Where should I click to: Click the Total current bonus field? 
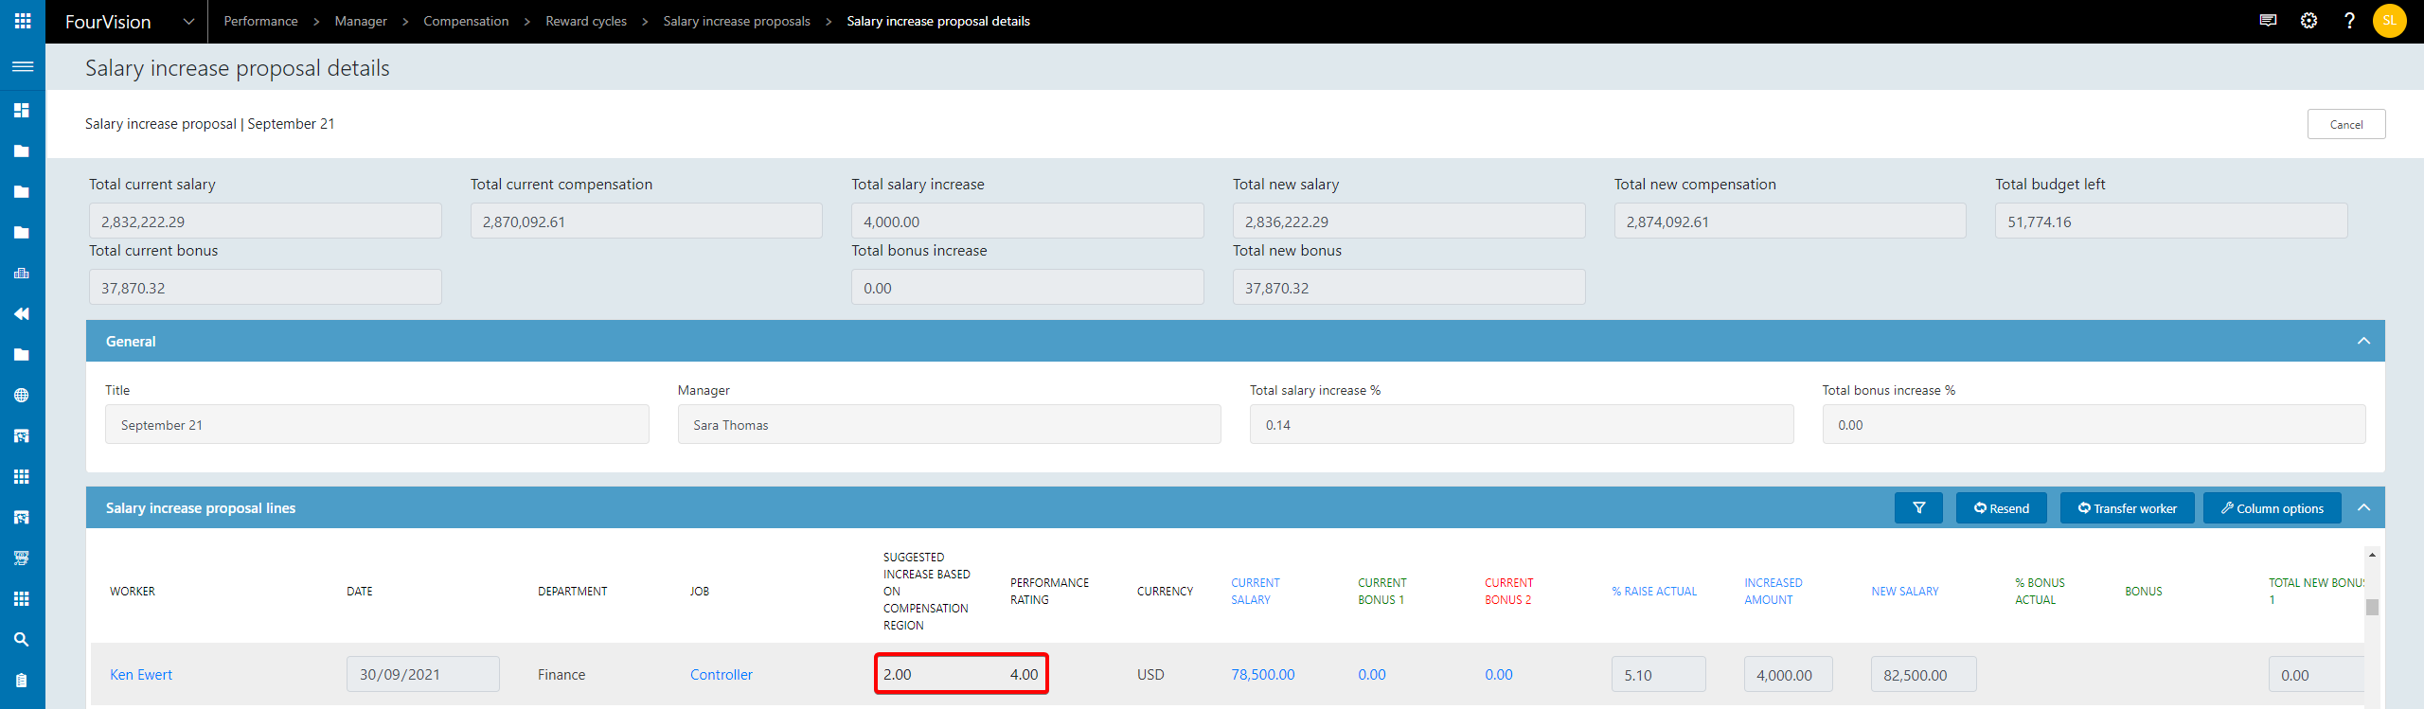265,287
